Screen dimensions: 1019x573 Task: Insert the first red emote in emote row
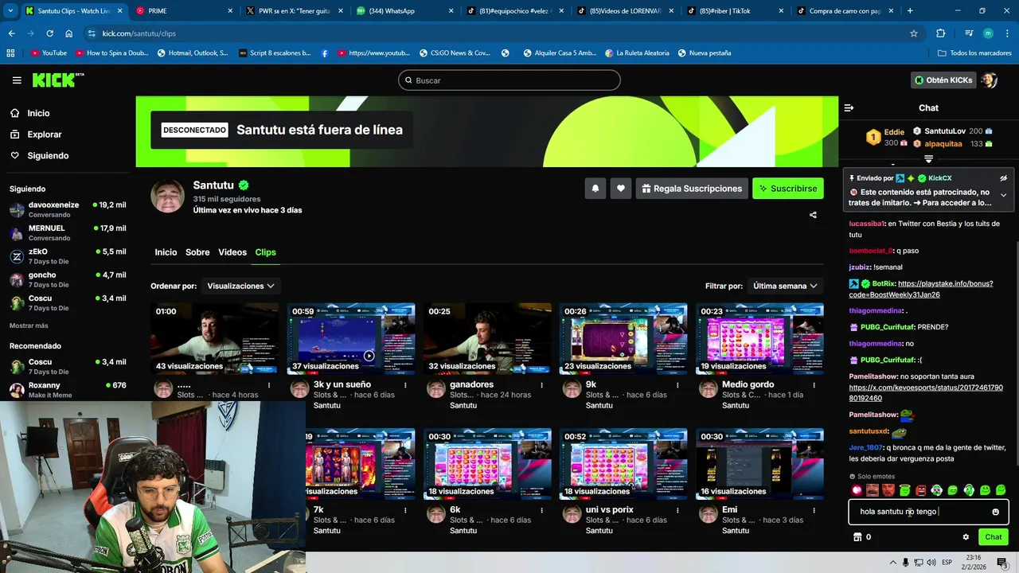(x=857, y=490)
